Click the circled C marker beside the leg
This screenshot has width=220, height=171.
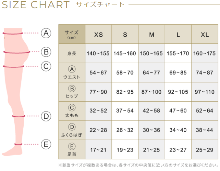pyautogui.click(x=46, y=66)
